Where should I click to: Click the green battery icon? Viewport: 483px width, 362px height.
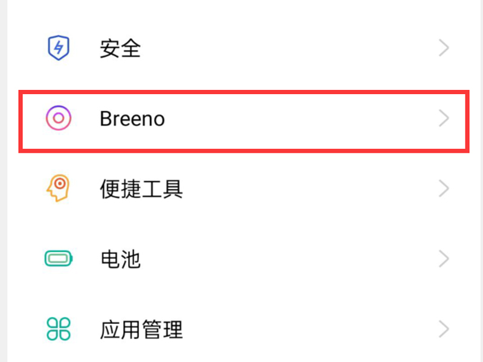59,259
